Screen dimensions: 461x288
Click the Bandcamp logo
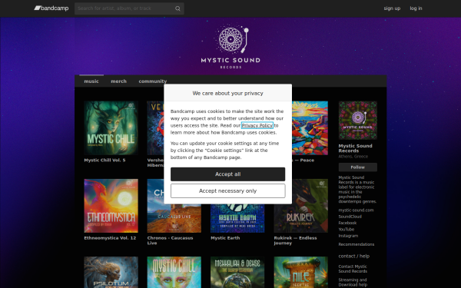[x=51, y=8]
